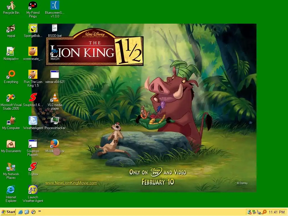Click Safely Remove Hardware tray icon

[x=259, y=212]
